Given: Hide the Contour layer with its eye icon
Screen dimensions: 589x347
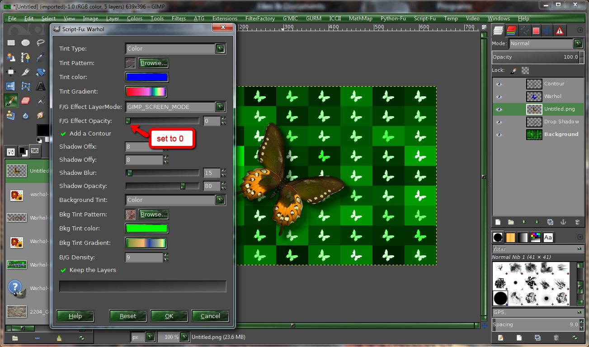Looking at the screenshot, I should pyautogui.click(x=499, y=84).
